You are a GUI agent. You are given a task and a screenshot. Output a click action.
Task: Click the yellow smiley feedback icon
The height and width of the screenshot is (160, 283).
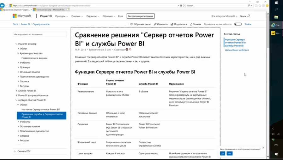(x=267, y=6)
